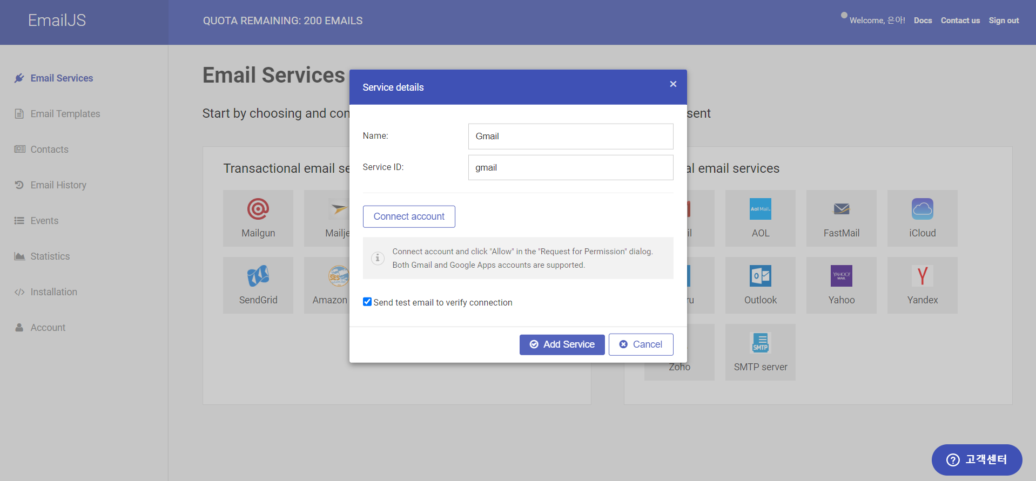Viewport: 1036px width, 481px height.
Task: Click the Email Templates document icon
Action: 19,114
